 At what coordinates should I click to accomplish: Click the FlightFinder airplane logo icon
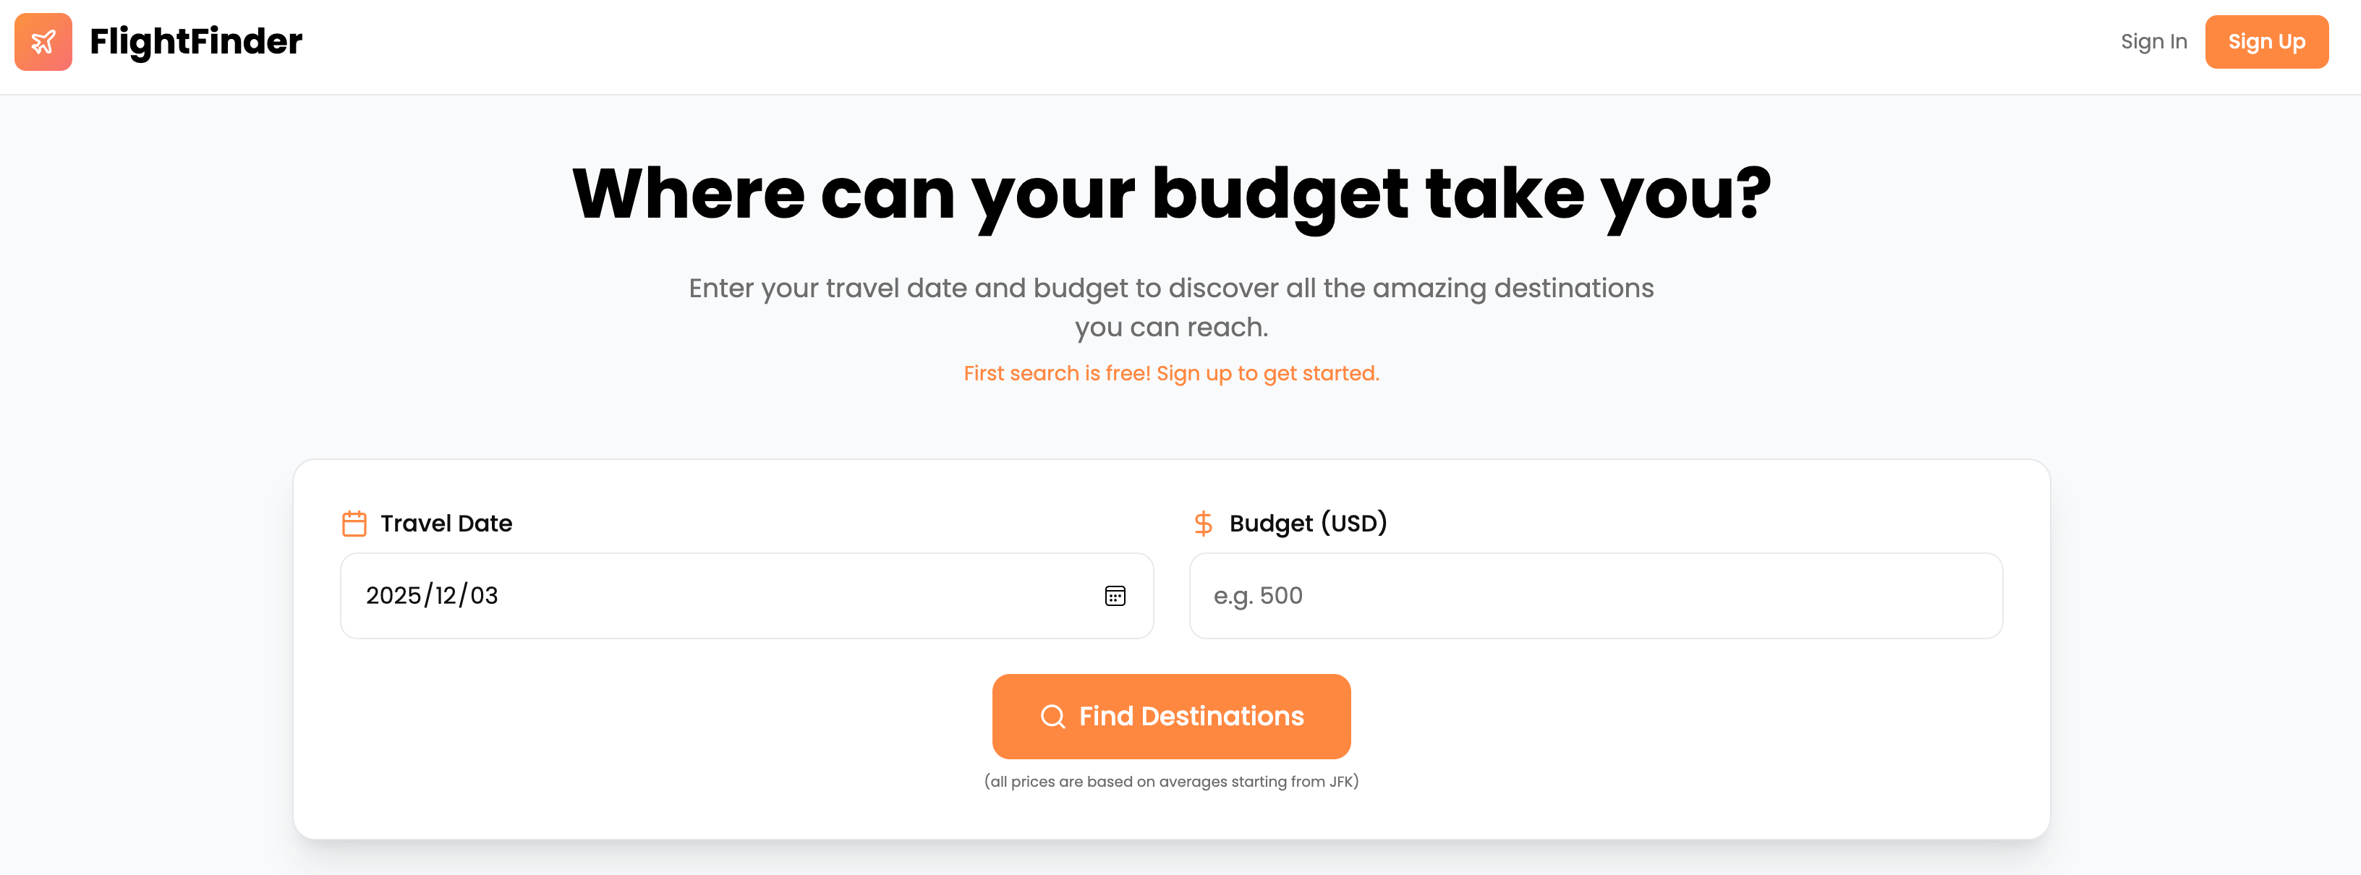[43, 41]
